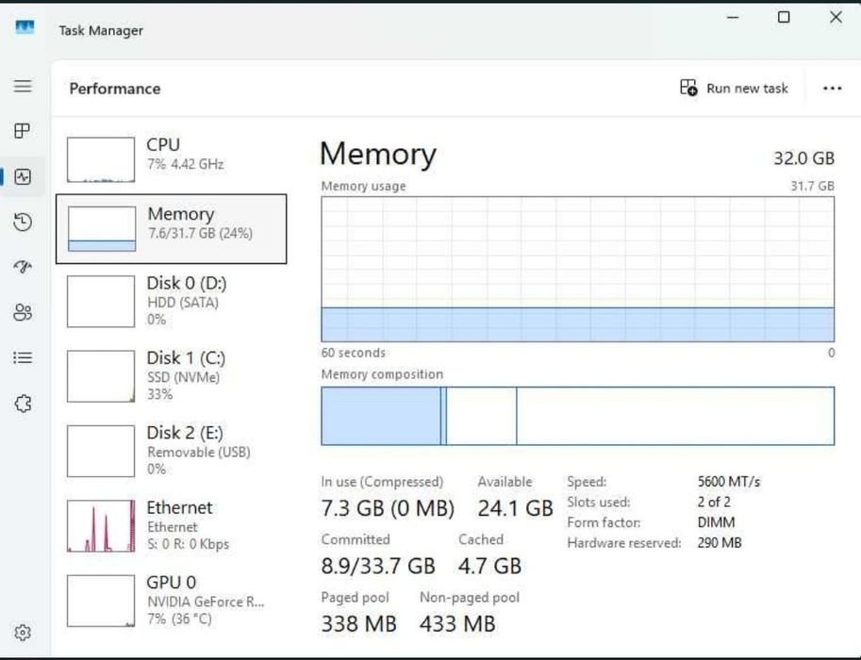Open the Processes page icon
Image resolution: width=861 pixels, height=660 pixels.
point(24,131)
